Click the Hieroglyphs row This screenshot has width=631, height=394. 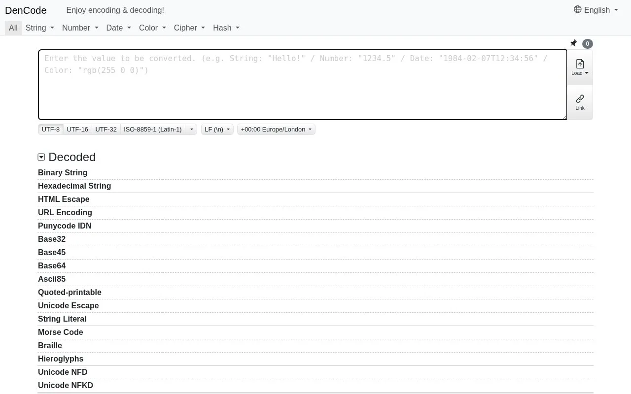pos(315,359)
